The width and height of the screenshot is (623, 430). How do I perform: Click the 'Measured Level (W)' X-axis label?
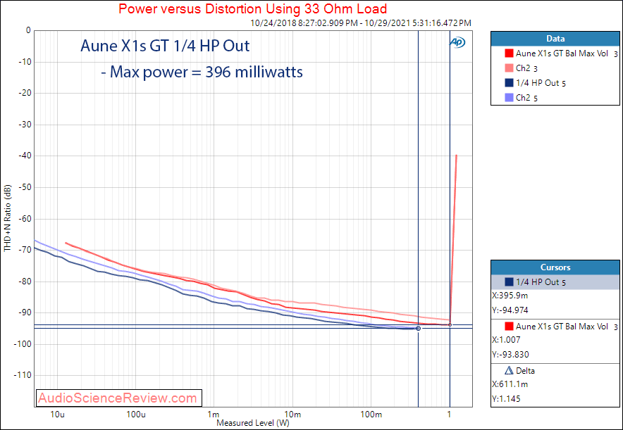click(253, 423)
